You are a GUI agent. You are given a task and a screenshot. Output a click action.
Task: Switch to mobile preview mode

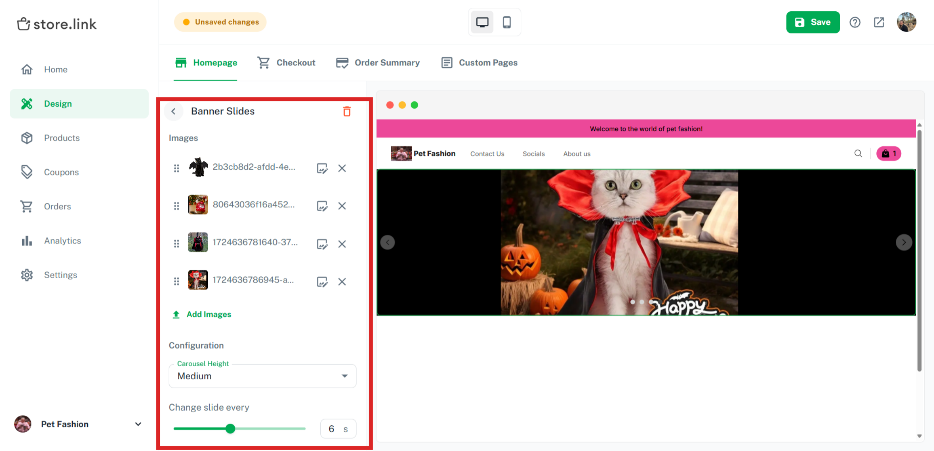pos(506,22)
